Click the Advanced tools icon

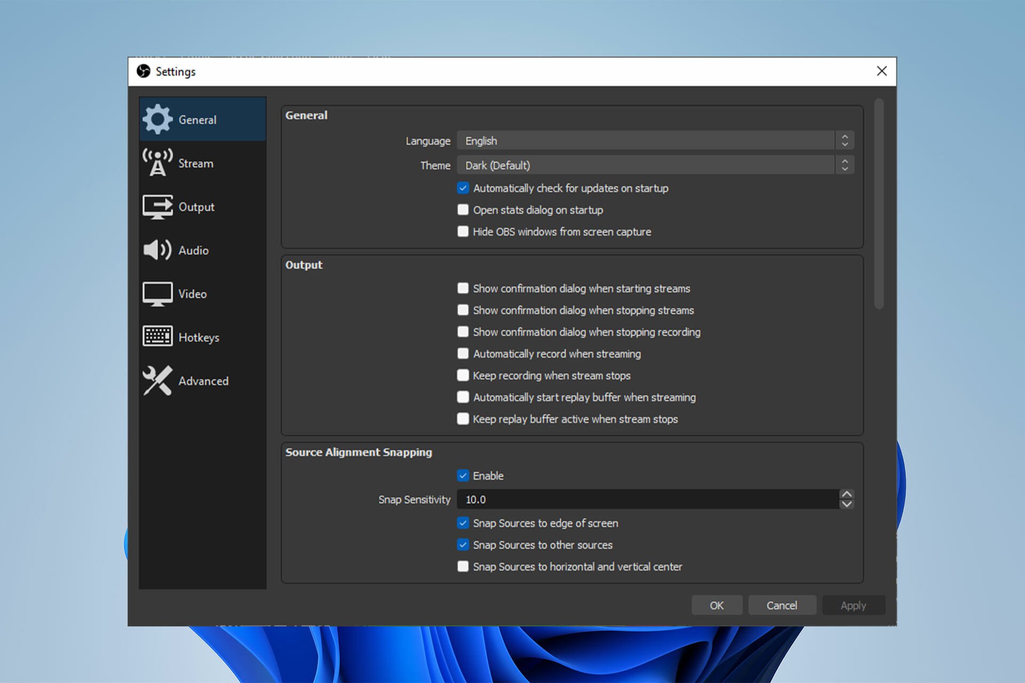pos(157,380)
